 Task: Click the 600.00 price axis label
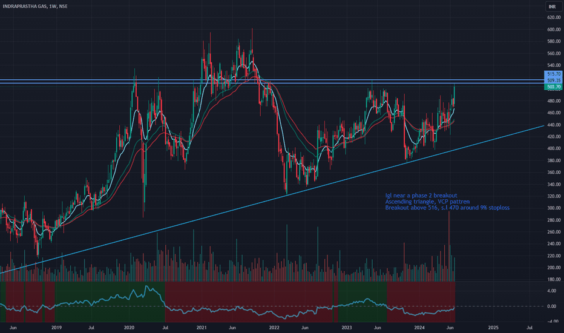[554, 30]
